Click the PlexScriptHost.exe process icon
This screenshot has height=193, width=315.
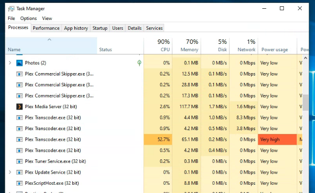(x=19, y=183)
